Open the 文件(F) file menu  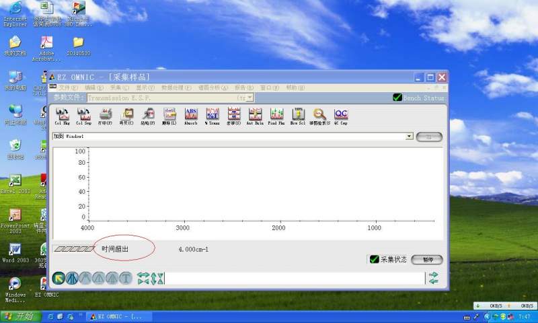click(x=69, y=87)
